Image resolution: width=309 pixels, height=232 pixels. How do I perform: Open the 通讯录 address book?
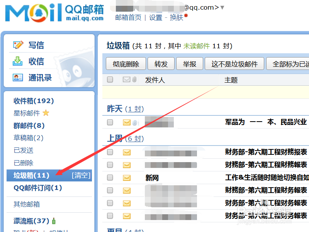pyautogui.click(x=40, y=78)
